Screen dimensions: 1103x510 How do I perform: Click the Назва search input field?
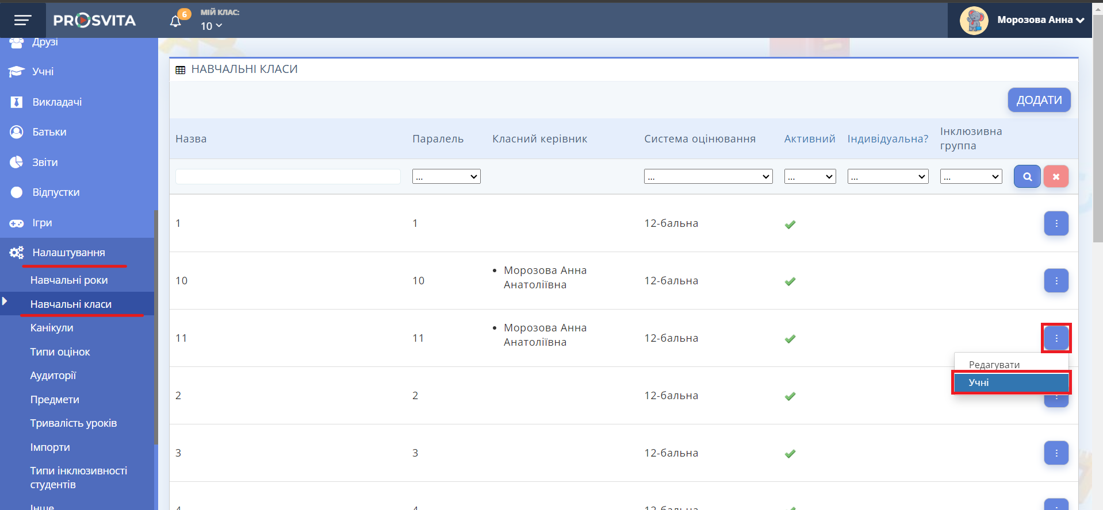[288, 176]
